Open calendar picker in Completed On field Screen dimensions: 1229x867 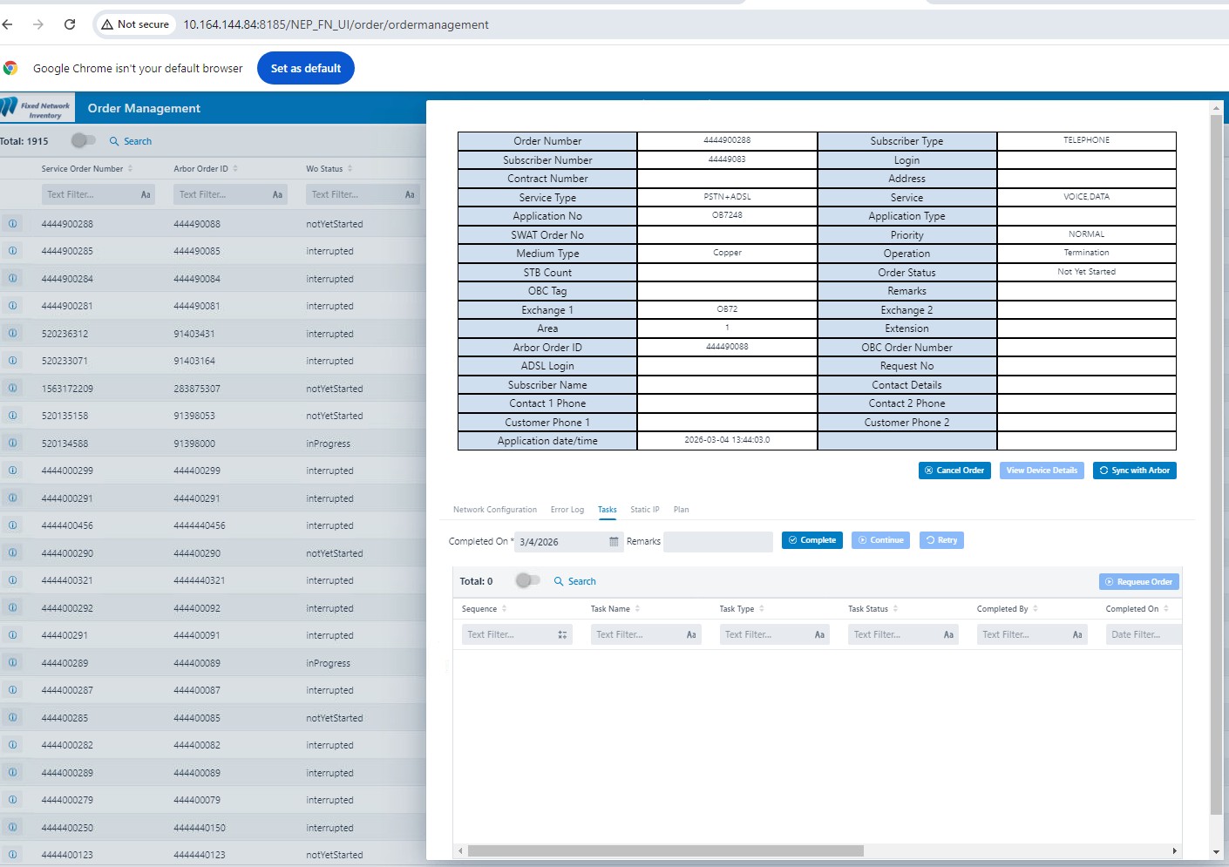click(x=614, y=542)
